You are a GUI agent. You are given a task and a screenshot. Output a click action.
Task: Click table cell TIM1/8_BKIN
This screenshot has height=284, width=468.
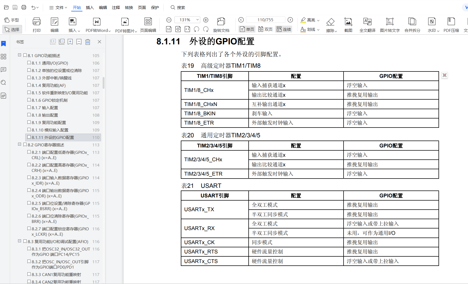[215, 113]
